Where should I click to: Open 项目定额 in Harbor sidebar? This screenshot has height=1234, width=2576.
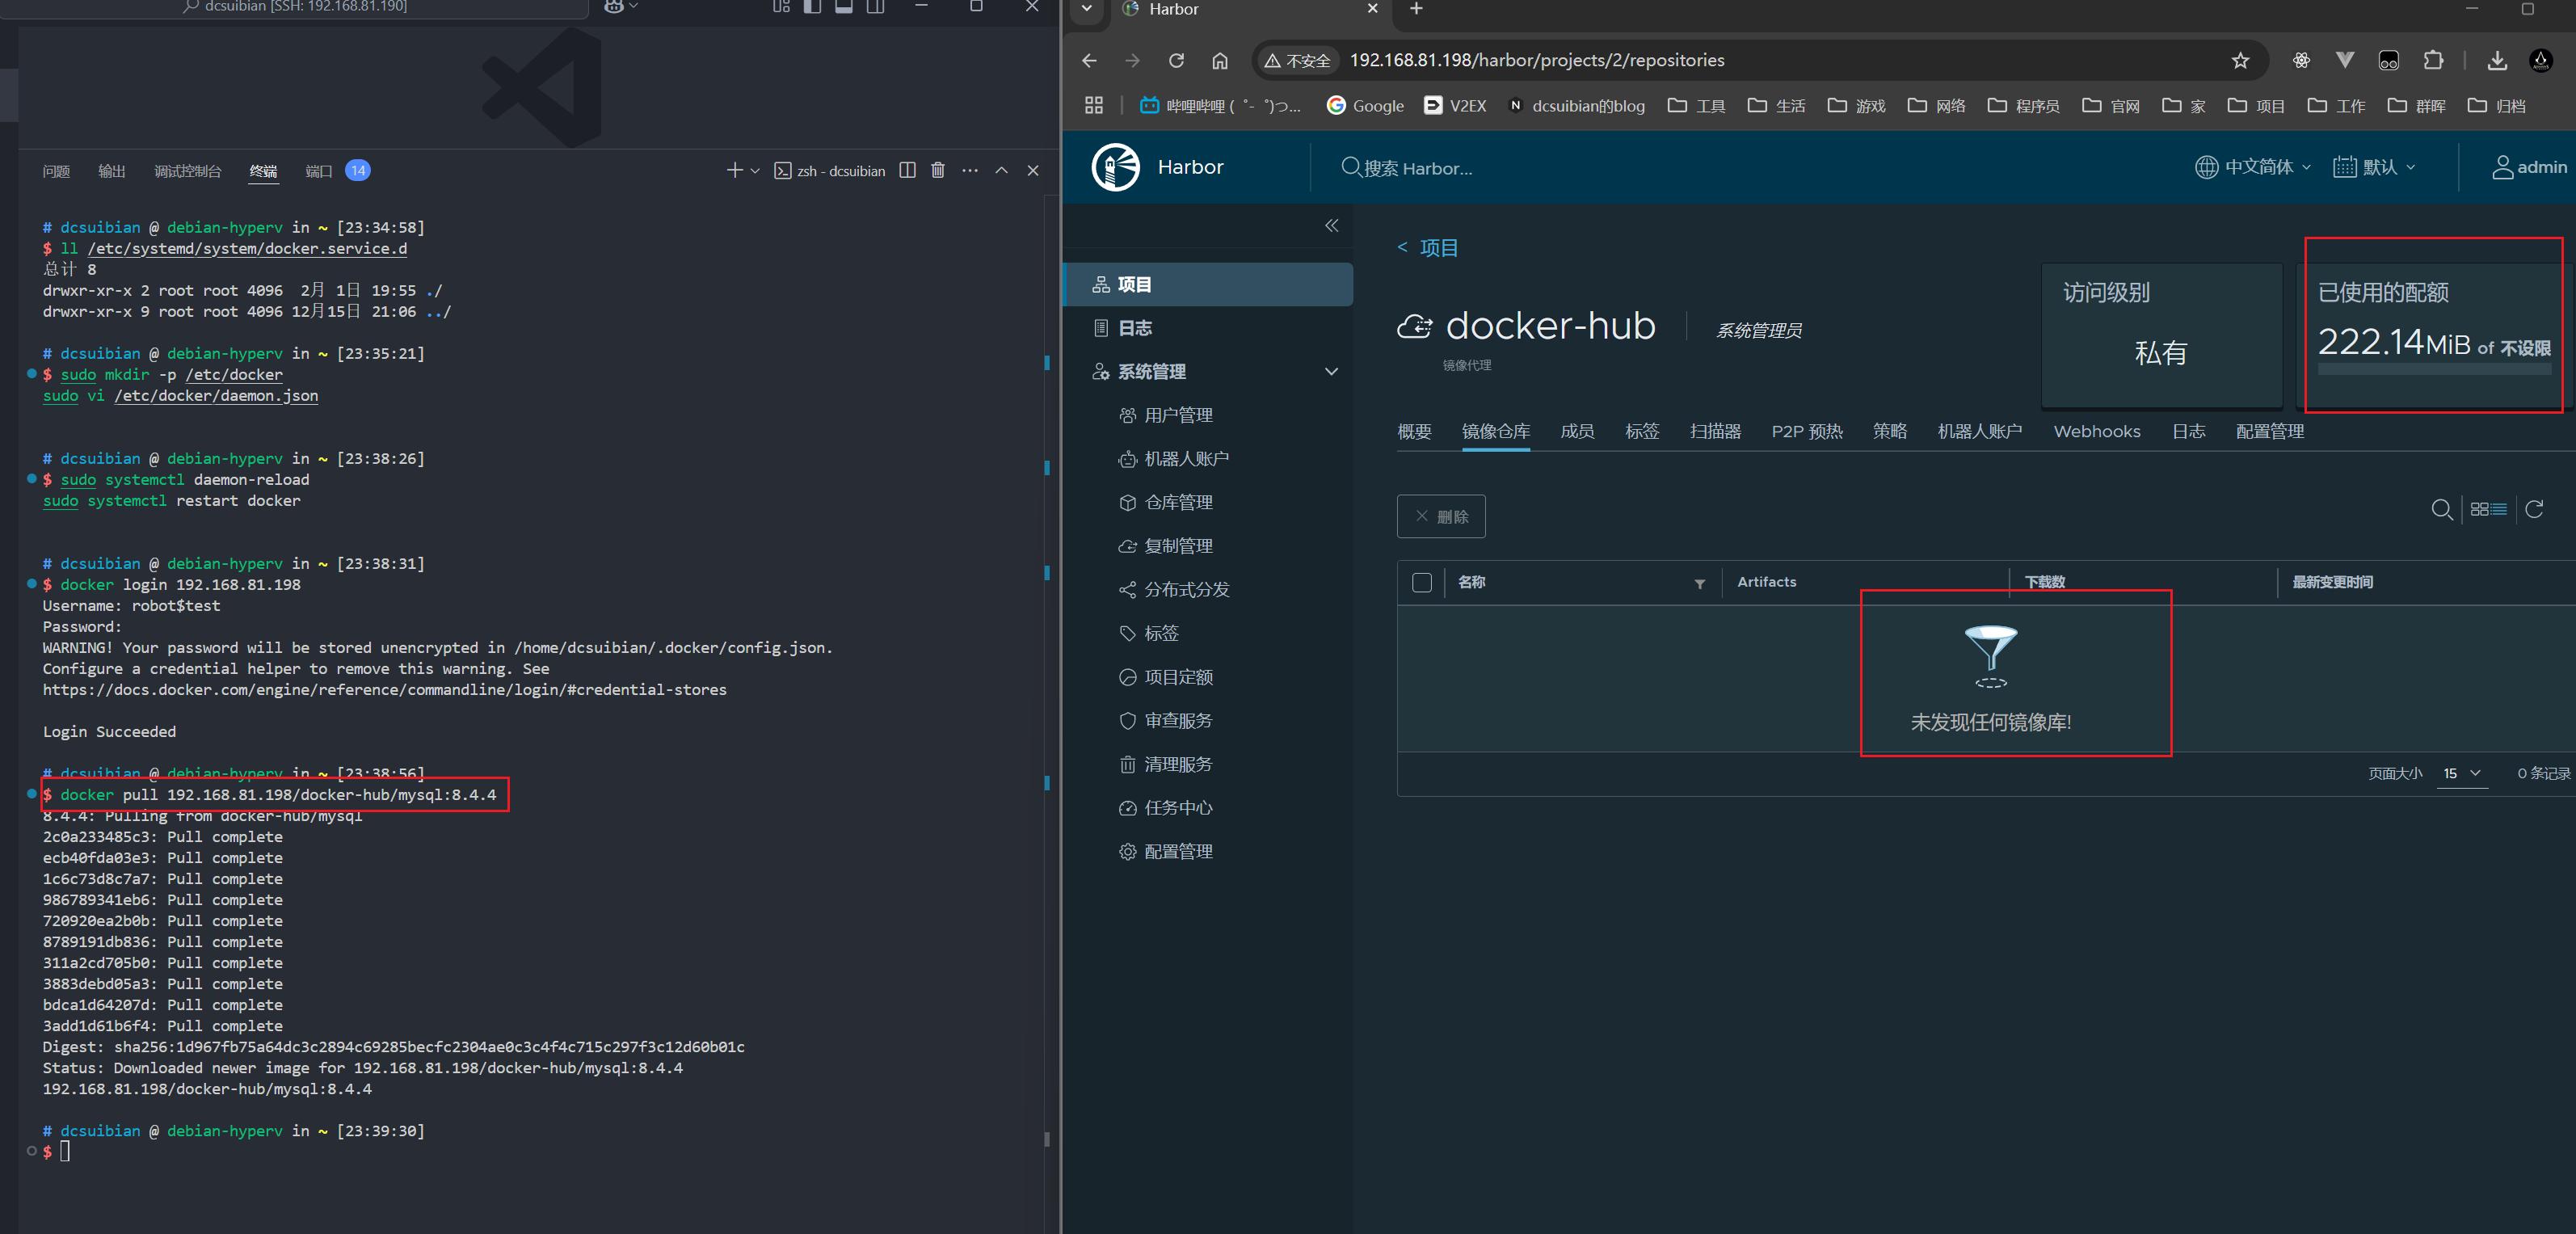[x=1166, y=677]
